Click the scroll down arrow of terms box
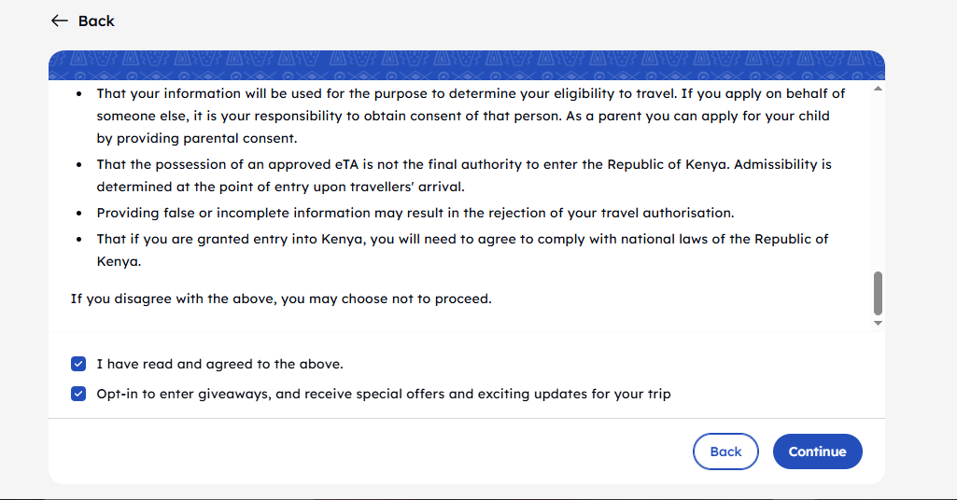The height and width of the screenshot is (500, 957). tap(878, 322)
